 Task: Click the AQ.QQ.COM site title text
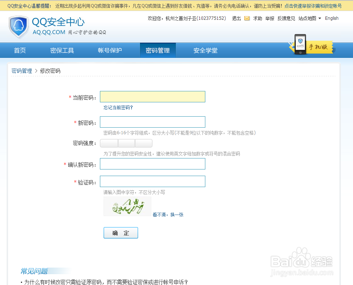[x=49, y=32]
